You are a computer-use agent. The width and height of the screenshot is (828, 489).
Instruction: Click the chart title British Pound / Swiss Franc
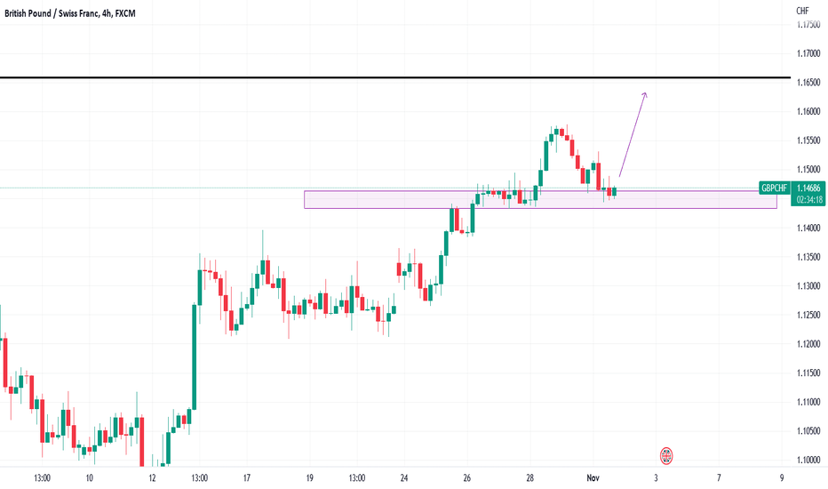52,13
